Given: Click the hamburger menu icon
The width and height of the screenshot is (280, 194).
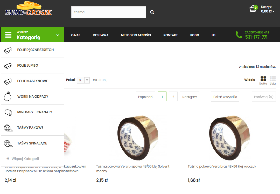Looking at the screenshot, I should coord(8,35).
